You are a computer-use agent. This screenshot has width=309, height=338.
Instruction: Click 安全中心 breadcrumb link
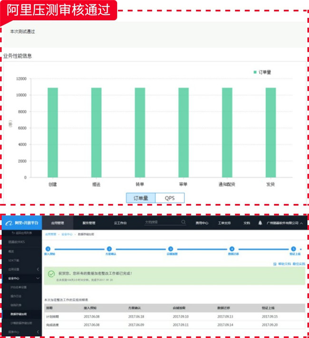pos(67,234)
